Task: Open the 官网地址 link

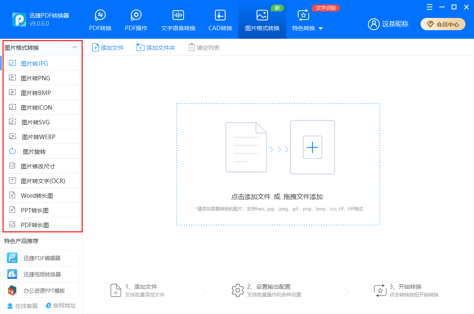Action: pyautogui.click(x=61, y=305)
